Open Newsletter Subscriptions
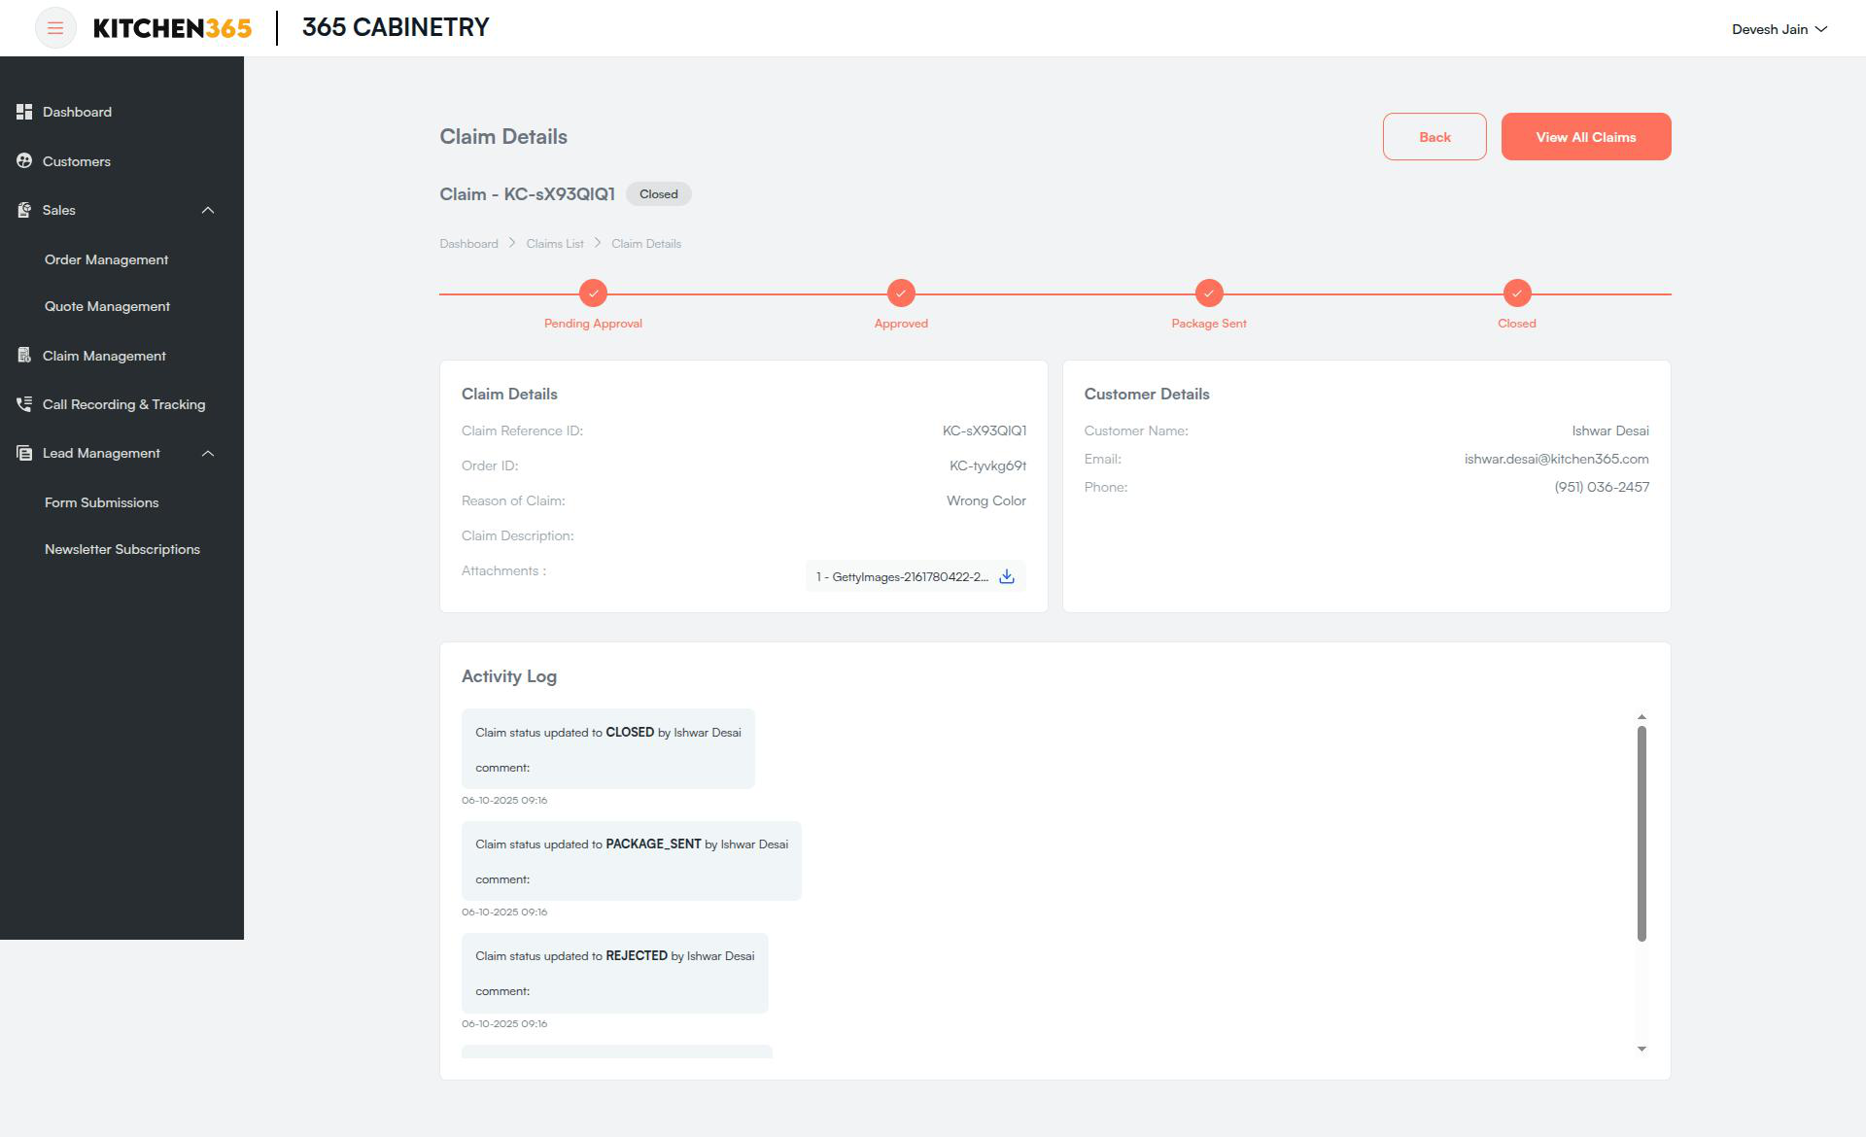 pos(122,549)
